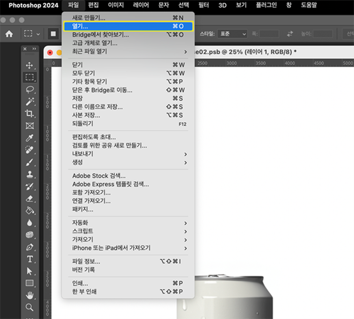
Task: Choose Adobe Stock 검색... item
Action: coord(128,176)
